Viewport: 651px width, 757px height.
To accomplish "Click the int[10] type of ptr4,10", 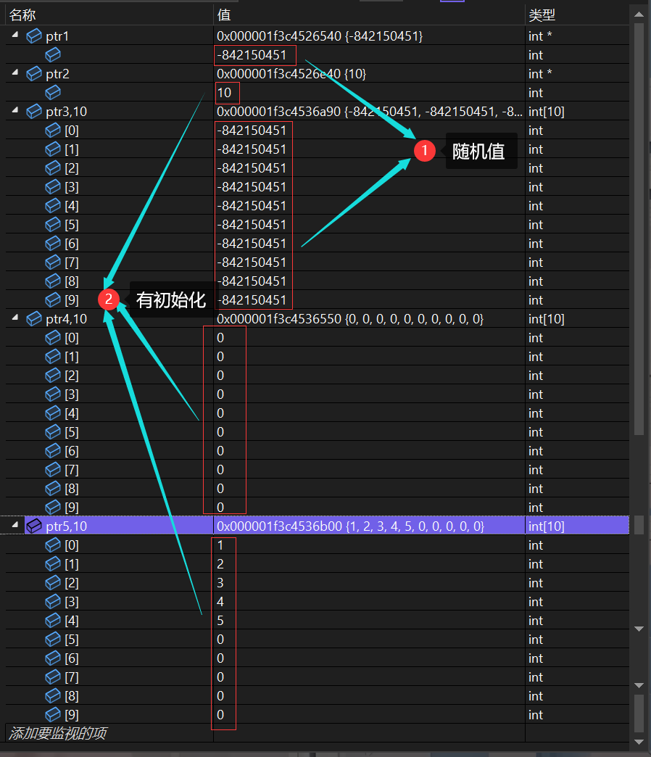I will pyautogui.click(x=547, y=318).
